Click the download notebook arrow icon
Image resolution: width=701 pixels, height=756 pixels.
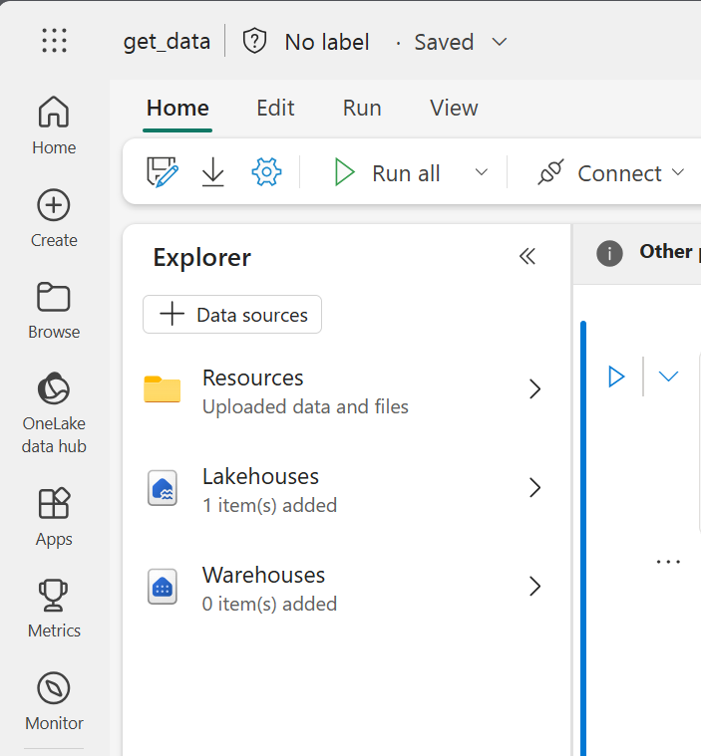(213, 171)
